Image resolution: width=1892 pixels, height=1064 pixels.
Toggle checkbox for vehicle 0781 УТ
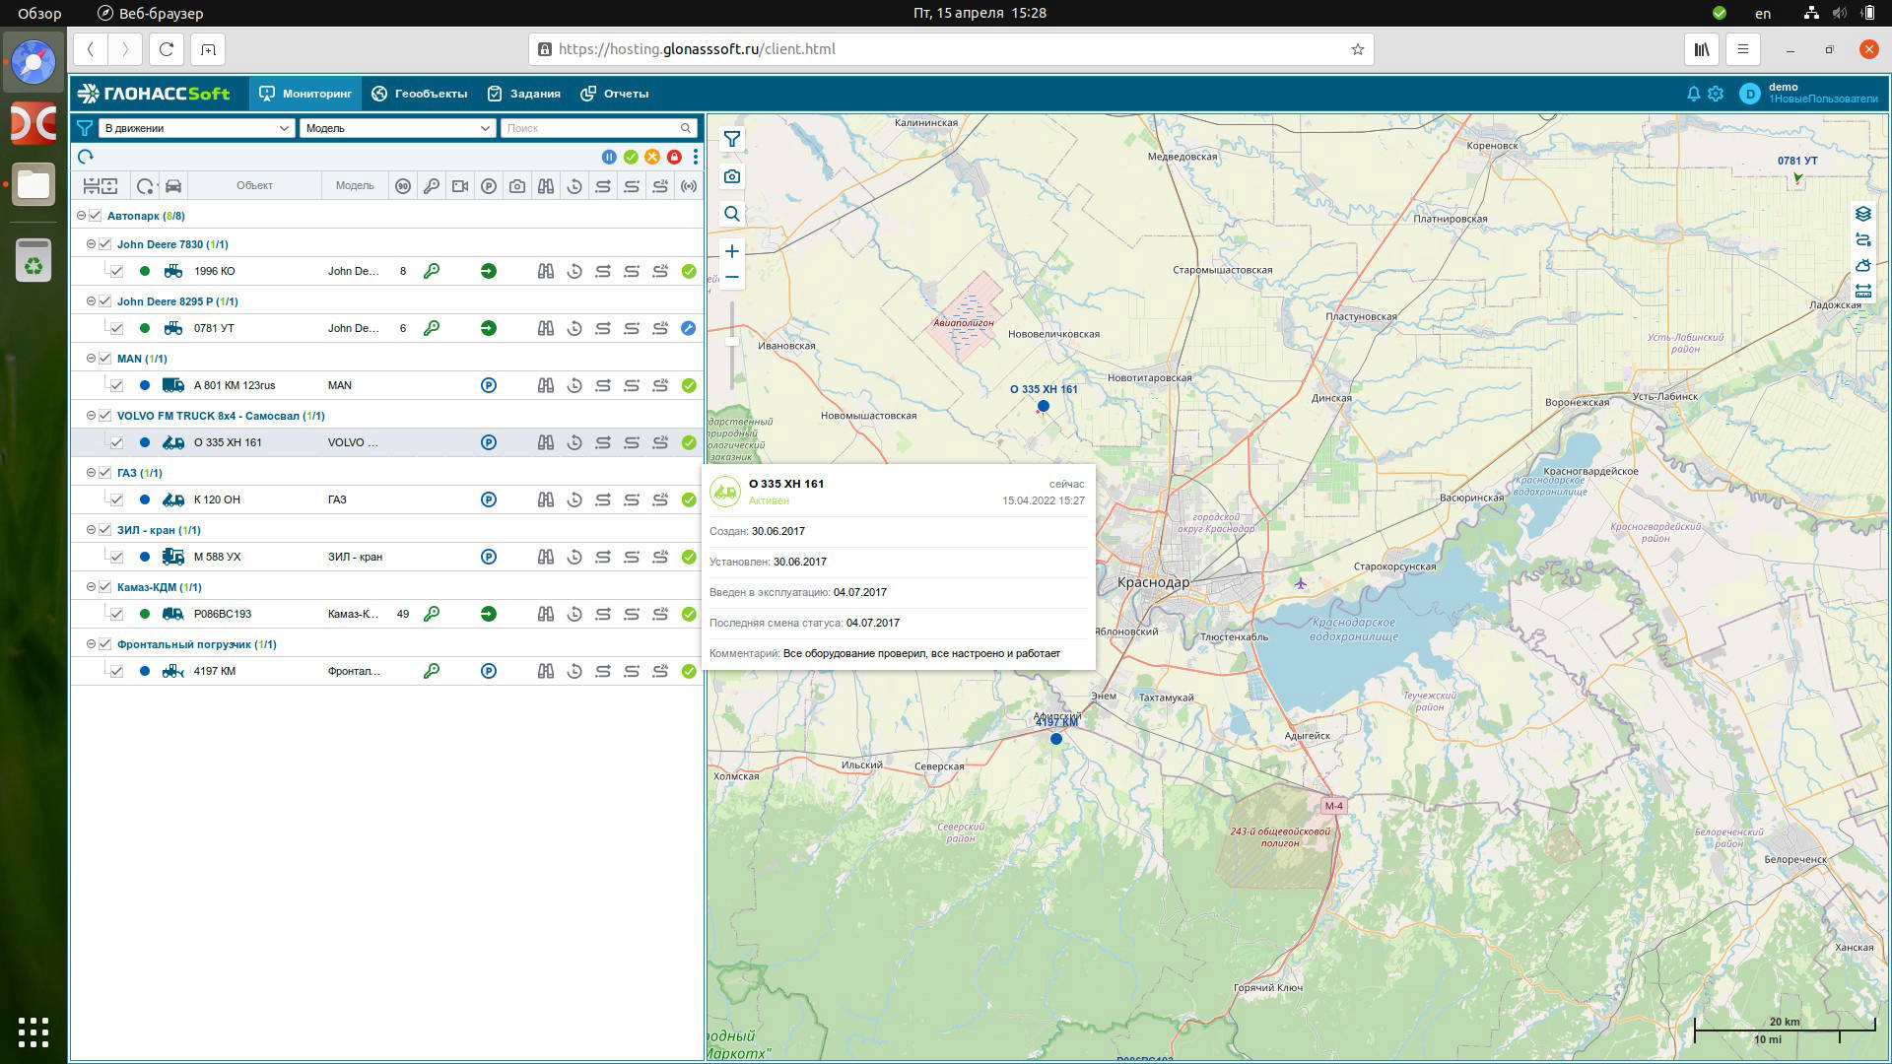(116, 328)
